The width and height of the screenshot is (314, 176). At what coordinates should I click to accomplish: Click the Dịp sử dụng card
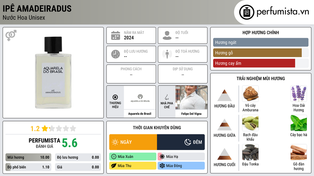tap(183, 74)
